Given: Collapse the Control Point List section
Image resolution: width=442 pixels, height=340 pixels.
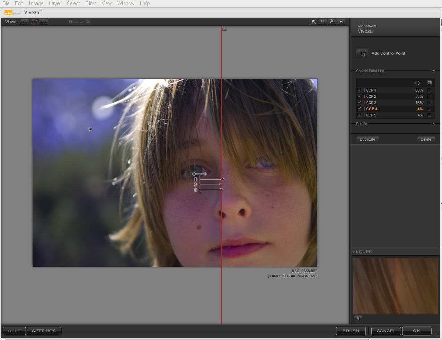Looking at the screenshot, I should [433, 71].
